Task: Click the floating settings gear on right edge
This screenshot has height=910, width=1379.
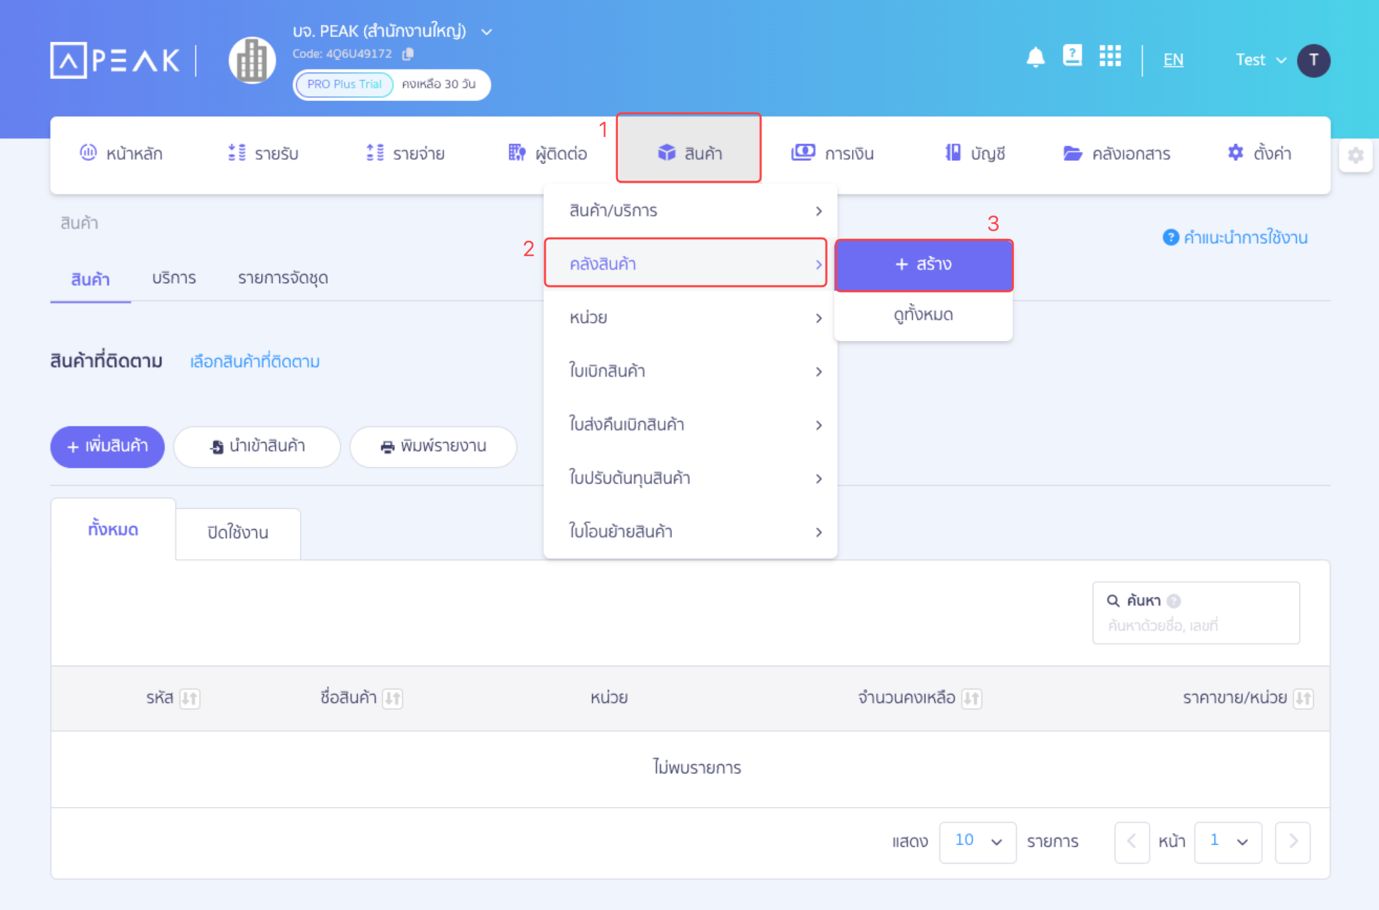Action: (1356, 156)
